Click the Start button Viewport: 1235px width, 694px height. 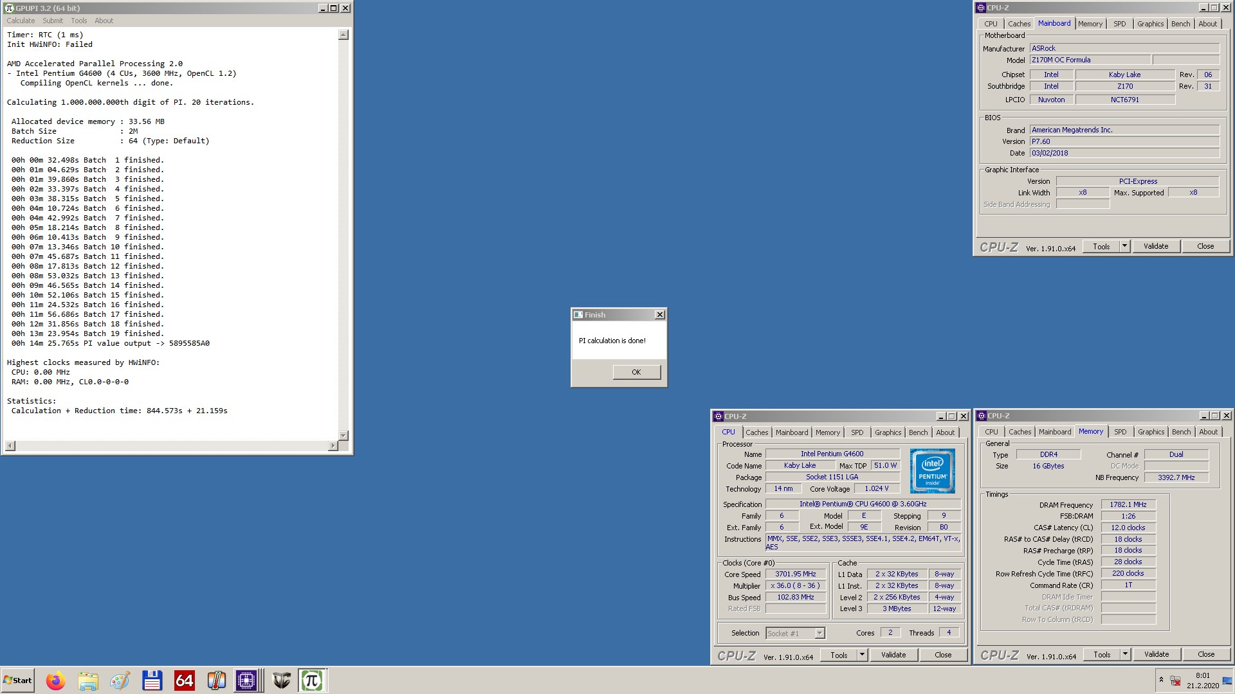[x=18, y=681]
